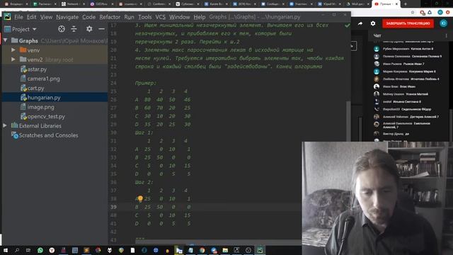Open the View menu
Viewport: 453px width, 255px height.
pos(46,17)
